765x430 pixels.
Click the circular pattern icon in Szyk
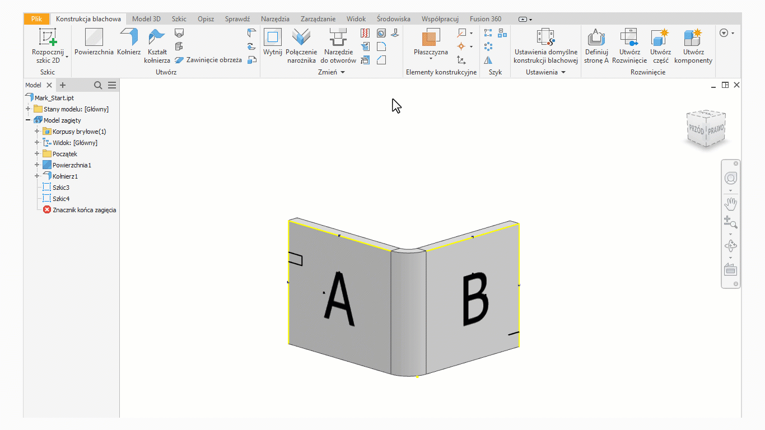[488, 46]
